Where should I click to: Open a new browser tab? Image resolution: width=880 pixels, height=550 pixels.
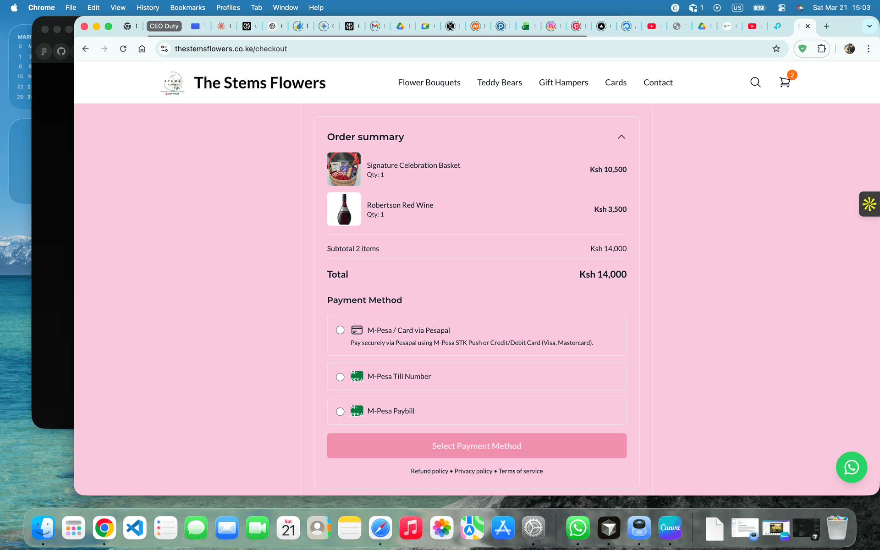[x=826, y=26]
